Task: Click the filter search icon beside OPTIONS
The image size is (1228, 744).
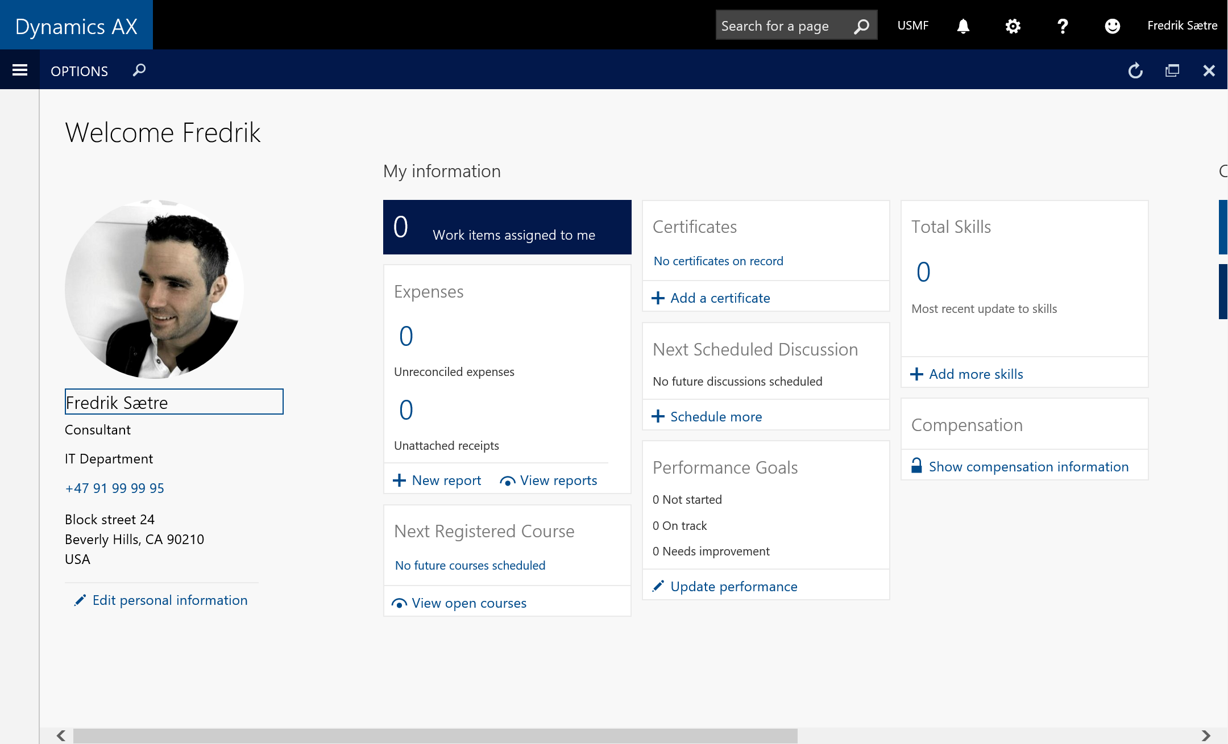Action: click(139, 70)
